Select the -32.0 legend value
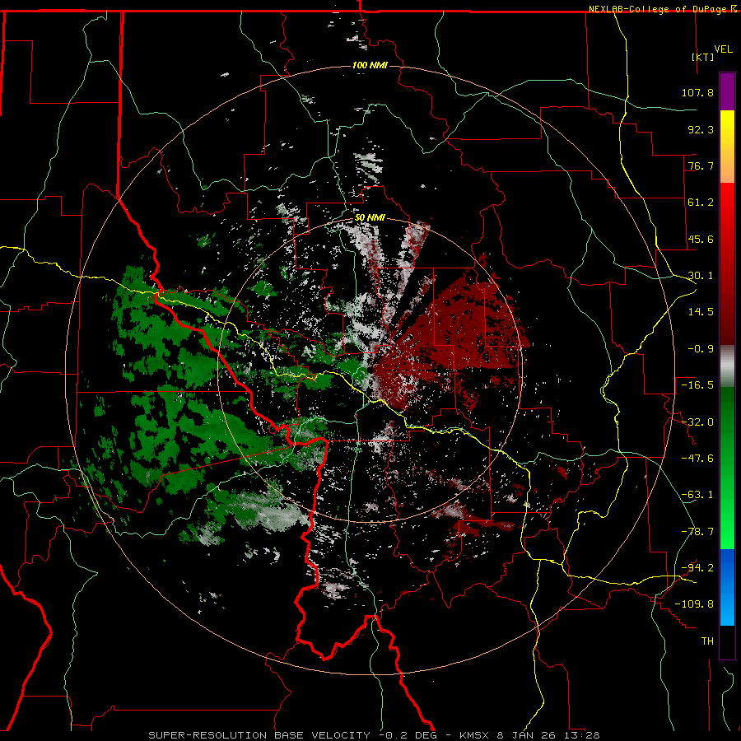The height and width of the screenshot is (741, 741). click(x=697, y=422)
